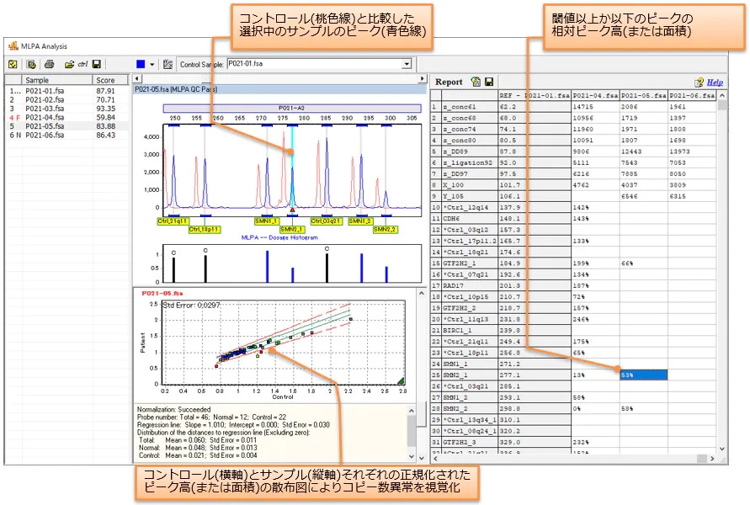Open the Control Sample dropdown list
The image size is (750, 505).
[x=407, y=64]
